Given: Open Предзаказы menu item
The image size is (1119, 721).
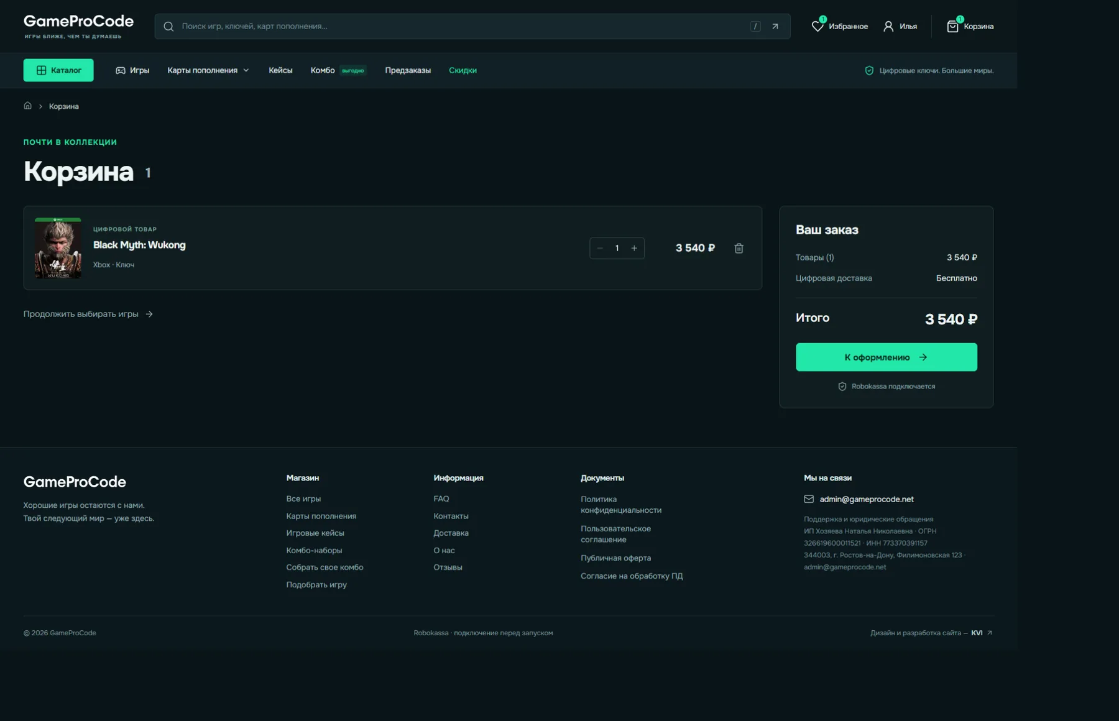Looking at the screenshot, I should pyautogui.click(x=408, y=70).
